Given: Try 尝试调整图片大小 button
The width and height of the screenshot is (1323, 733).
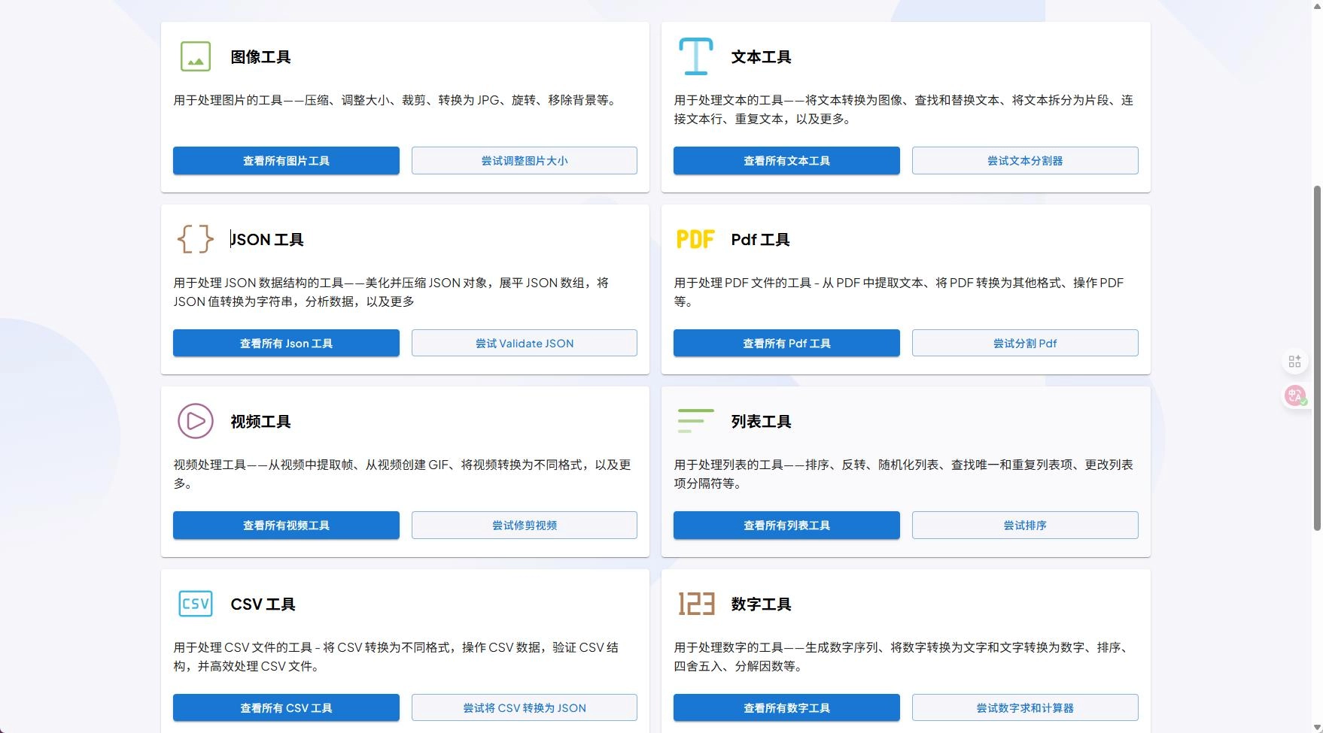Looking at the screenshot, I should pyautogui.click(x=525, y=161).
